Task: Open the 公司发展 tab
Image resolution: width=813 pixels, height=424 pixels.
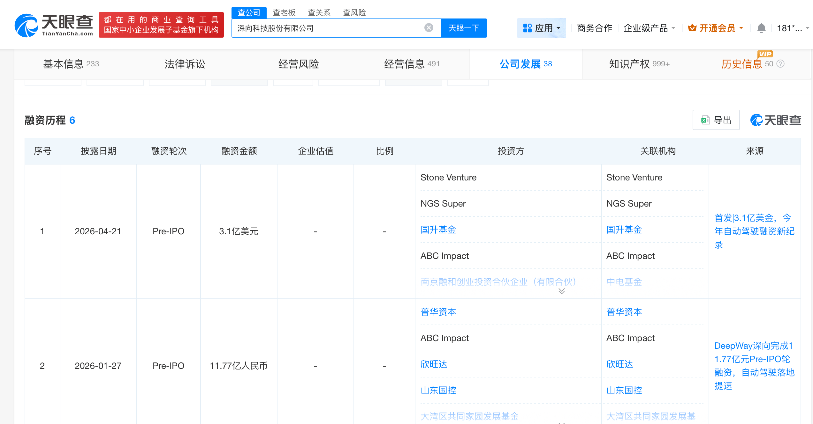Action: 526,64
